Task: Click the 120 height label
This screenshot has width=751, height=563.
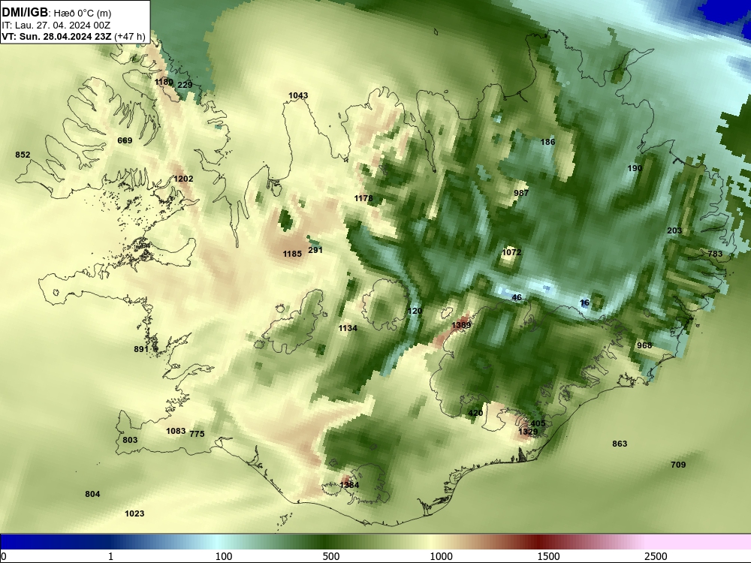Action: [x=415, y=311]
